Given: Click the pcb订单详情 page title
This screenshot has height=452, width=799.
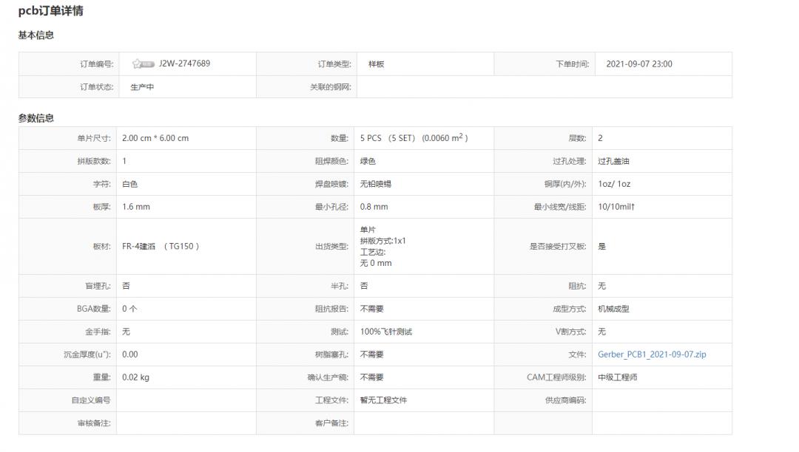Looking at the screenshot, I should pyautogui.click(x=46, y=10).
